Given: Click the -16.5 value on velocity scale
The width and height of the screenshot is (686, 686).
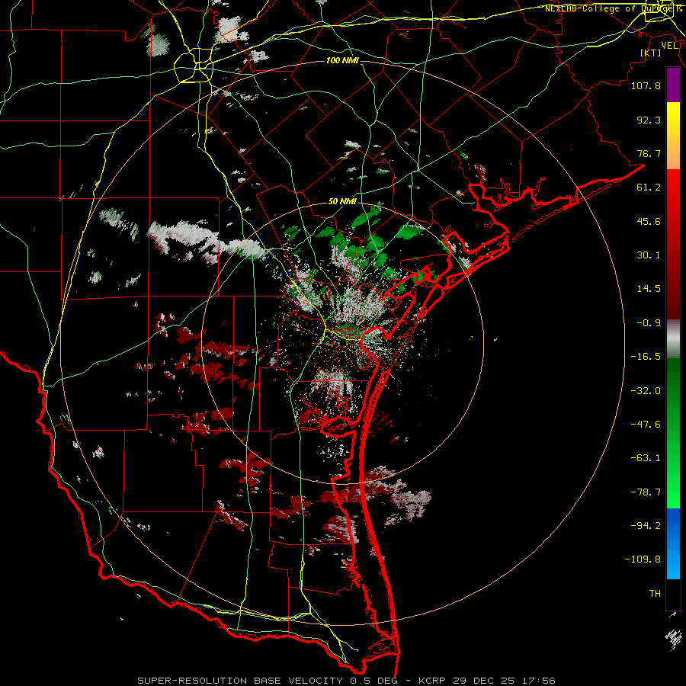Looking at the screenshot, I should click(x=646, y=357).
